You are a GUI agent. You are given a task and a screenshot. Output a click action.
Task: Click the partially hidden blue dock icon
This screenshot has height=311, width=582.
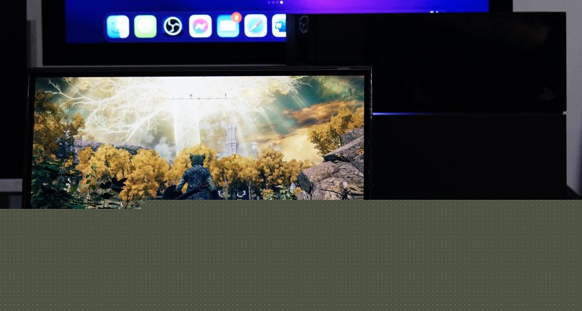click(279, 27)
